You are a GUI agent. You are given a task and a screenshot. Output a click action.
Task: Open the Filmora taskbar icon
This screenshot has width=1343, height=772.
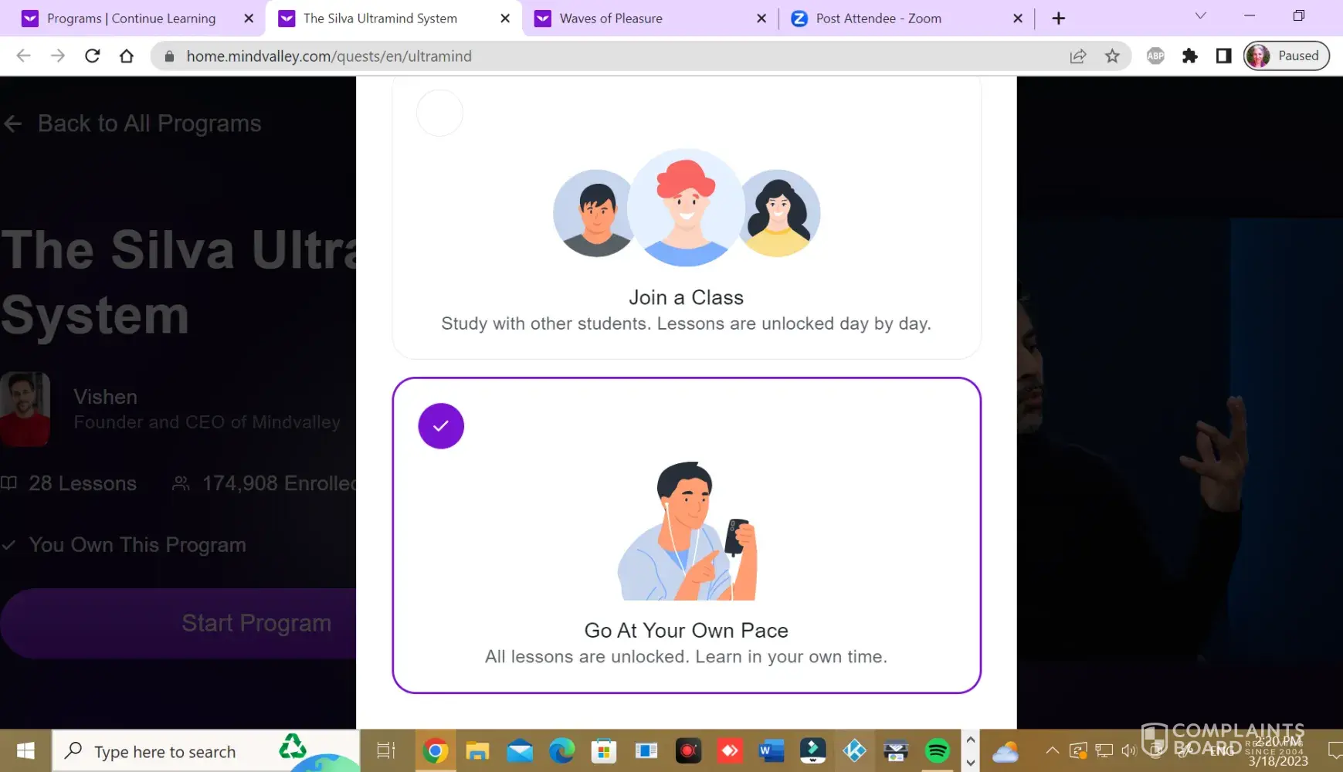tap(812, 751)
